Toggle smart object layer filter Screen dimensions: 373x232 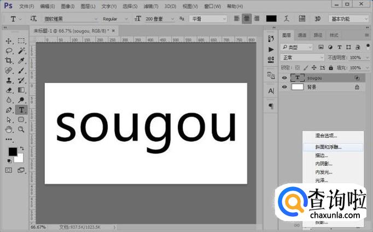358,47
